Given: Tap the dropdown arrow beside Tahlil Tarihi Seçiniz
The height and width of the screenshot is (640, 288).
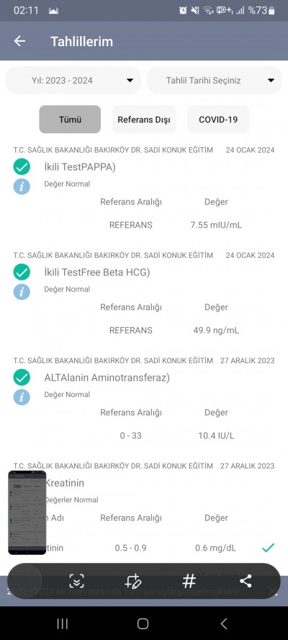Looking at the screenshot, I should [271, 81].
